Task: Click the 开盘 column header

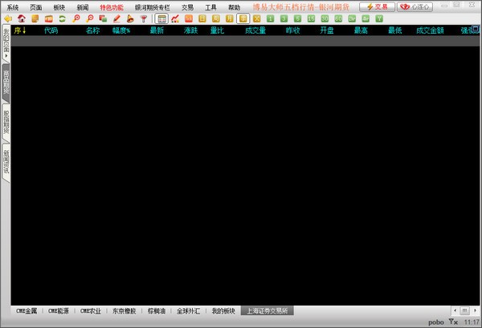Action: point(327,30)
